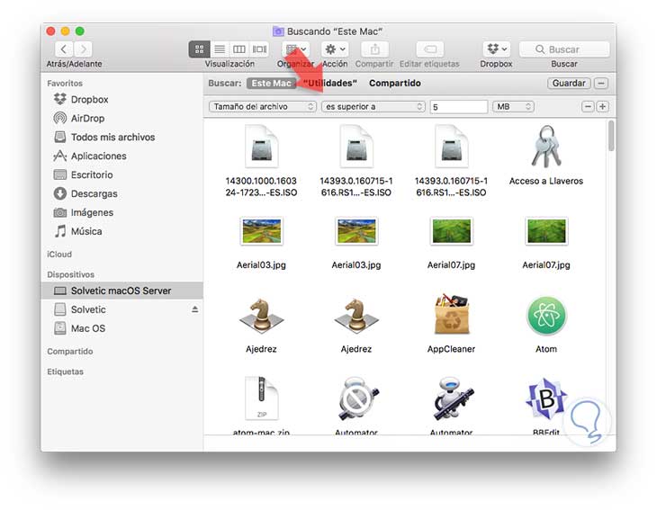
Task: Eject the Solvetic disk
Action: coord(194,309)
